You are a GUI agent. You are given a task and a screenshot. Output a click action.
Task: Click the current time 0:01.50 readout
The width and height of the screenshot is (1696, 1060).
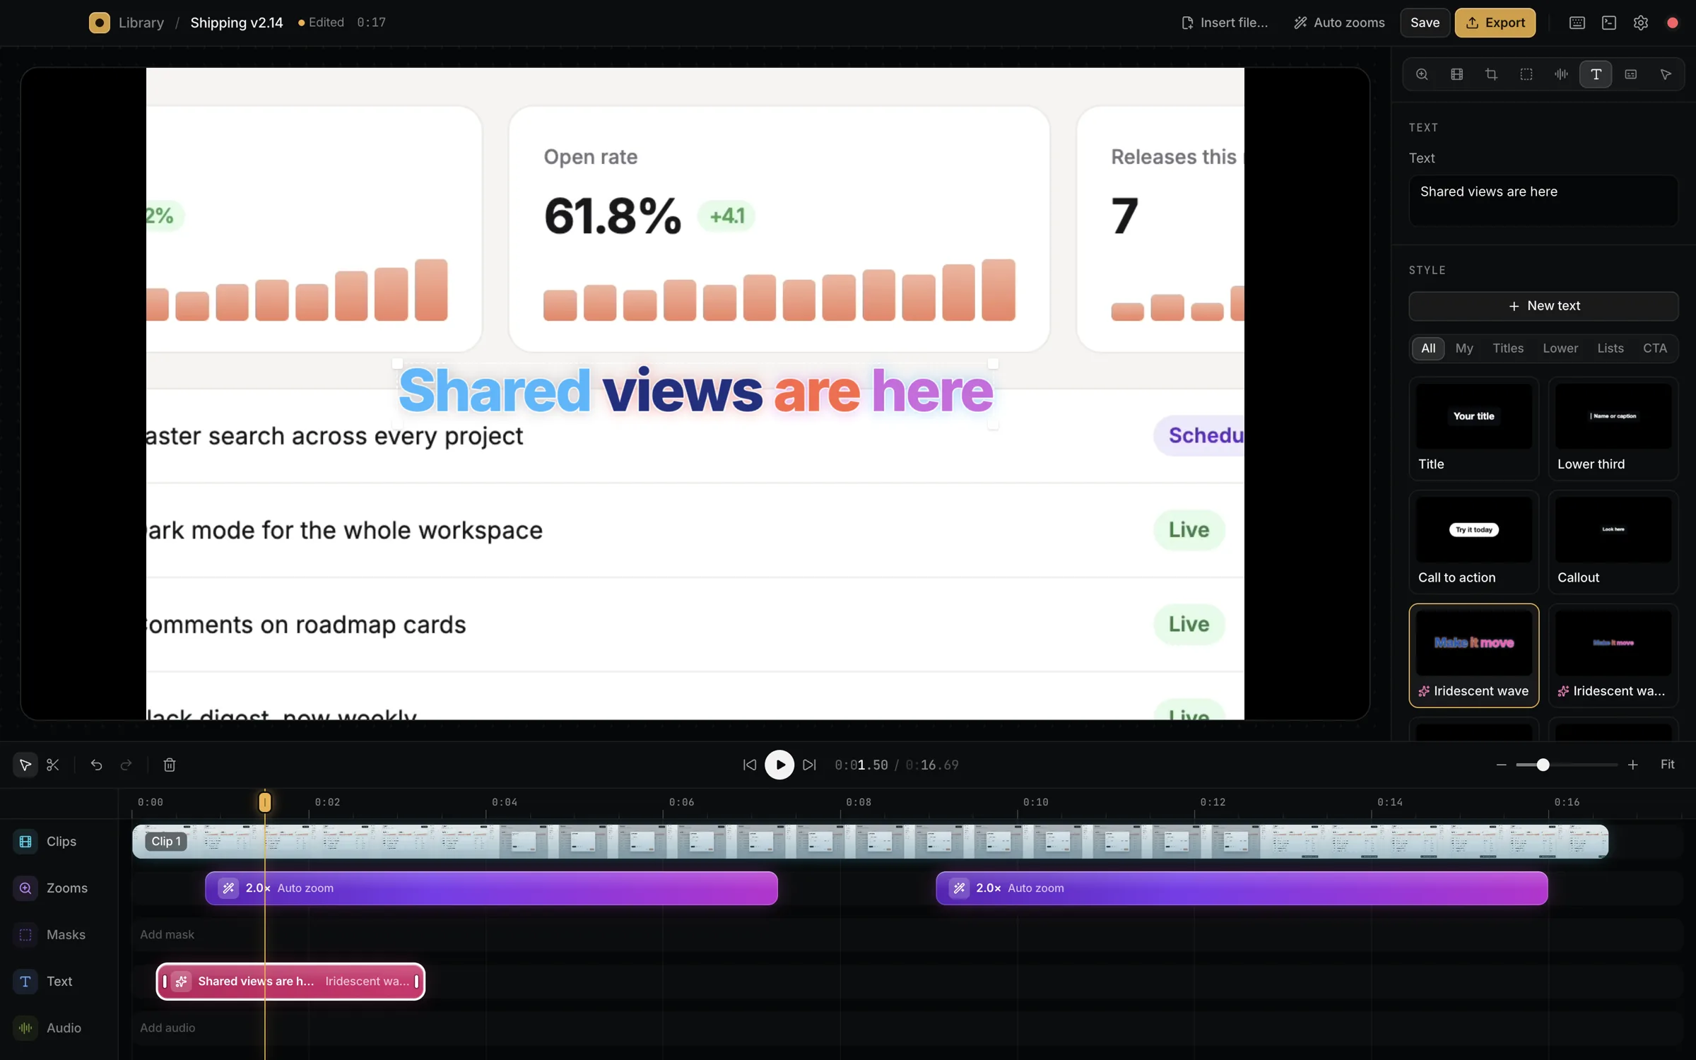(861, 765)
